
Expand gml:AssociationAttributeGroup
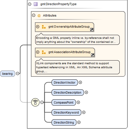point(38,52)
